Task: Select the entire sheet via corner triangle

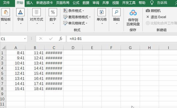Action: pyautogui.click(x=4, y=47)
